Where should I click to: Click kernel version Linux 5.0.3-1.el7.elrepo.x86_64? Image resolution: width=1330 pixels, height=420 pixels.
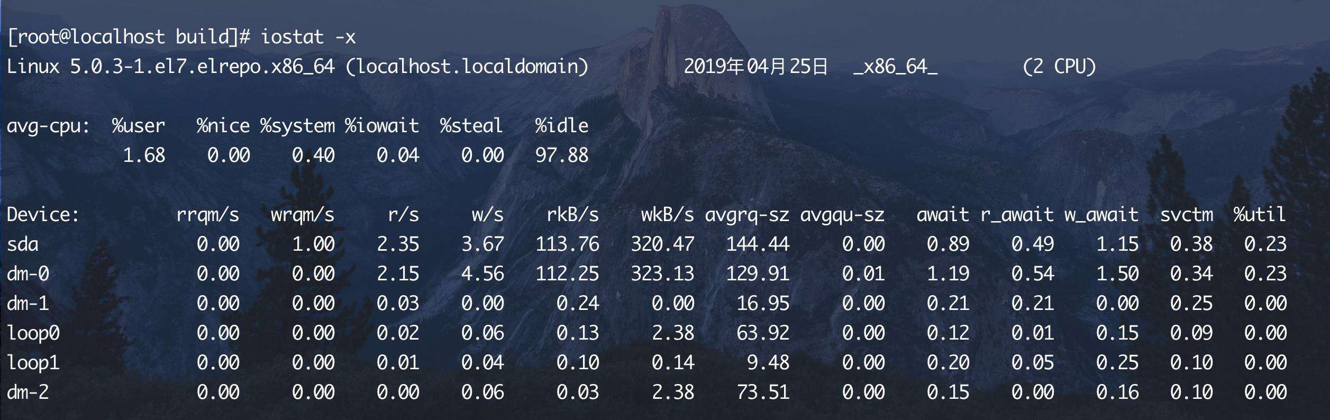click(171, 67)
